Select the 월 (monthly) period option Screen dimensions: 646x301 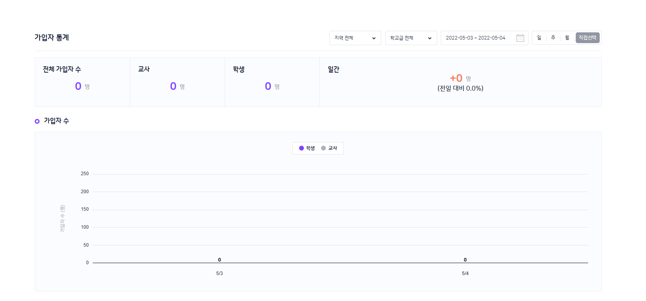[567, 38]
